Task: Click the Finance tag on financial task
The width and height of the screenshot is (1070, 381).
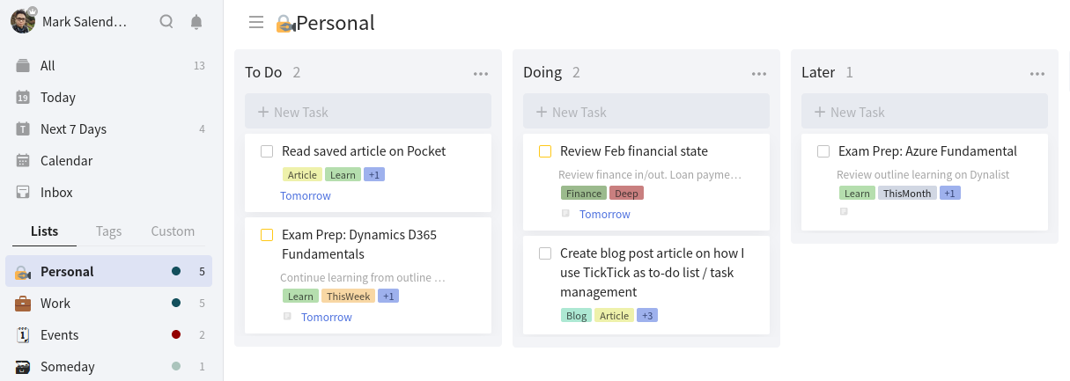Action: pyautogui.click(x=584, y=194)
